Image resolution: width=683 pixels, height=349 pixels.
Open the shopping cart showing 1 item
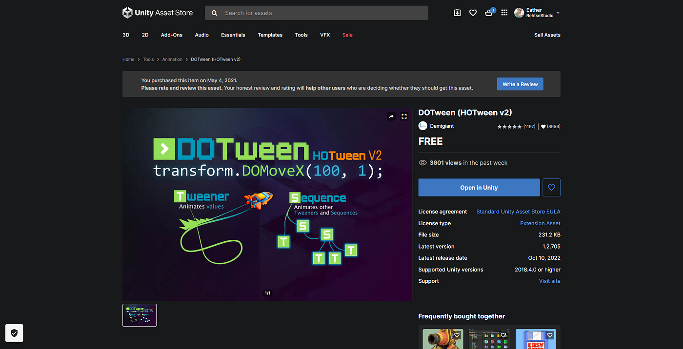(488, 12)
